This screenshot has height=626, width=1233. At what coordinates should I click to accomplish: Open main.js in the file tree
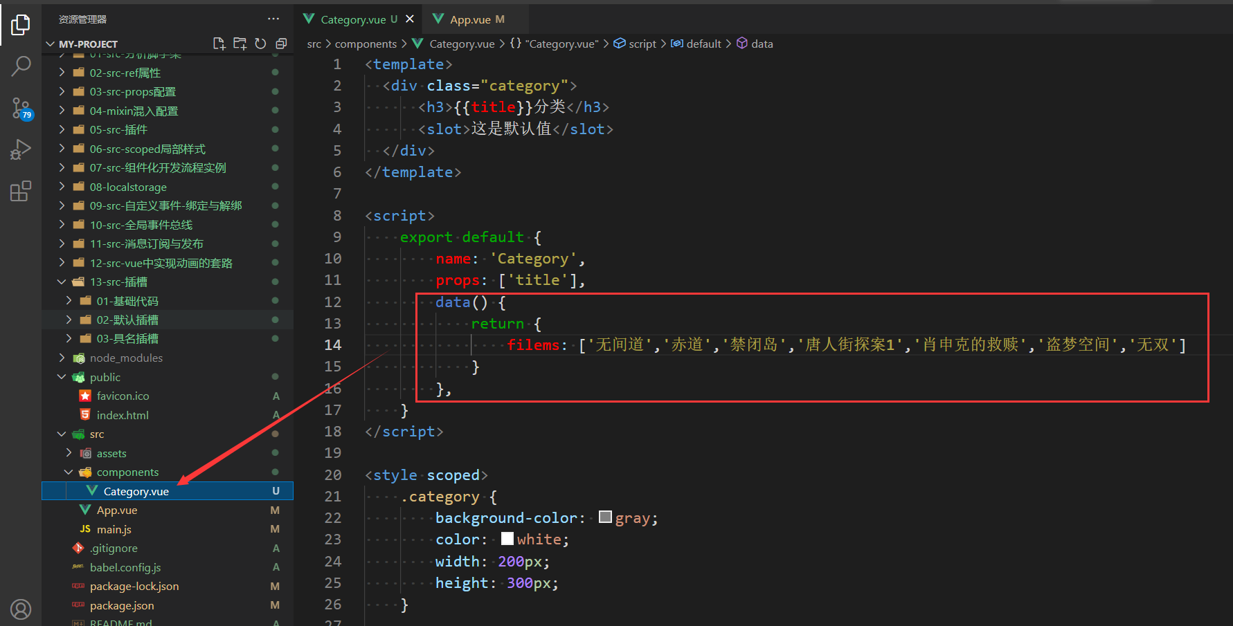(x=114, y=529)
